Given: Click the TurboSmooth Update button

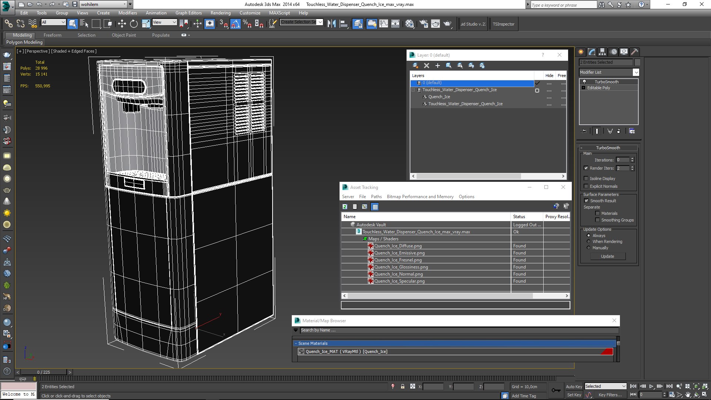Looking at the screenshot, I should pyautogui.click(x=607, y=256).
